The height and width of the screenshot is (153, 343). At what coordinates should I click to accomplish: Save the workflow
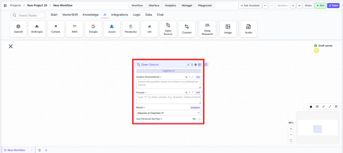coord(333,6)
